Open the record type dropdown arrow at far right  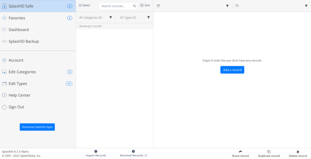[306, 6]
